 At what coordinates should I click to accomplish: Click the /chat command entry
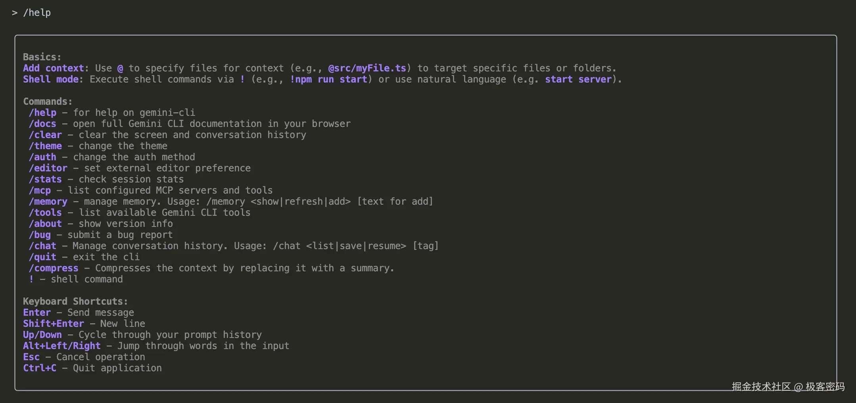click(42, 246)
